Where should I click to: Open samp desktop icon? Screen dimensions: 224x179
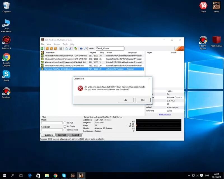[x=216, y=7]
